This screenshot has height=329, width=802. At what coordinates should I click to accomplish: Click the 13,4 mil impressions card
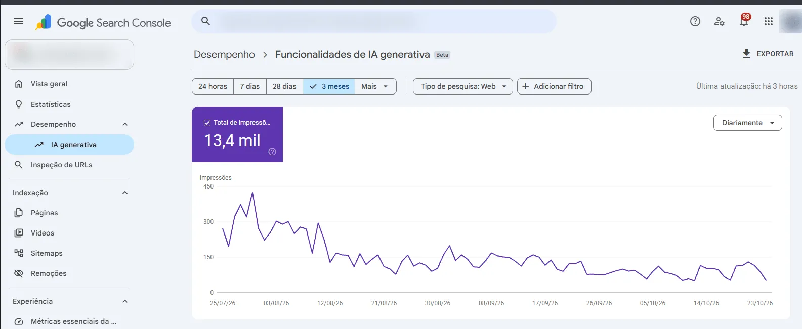pos(237,134)
